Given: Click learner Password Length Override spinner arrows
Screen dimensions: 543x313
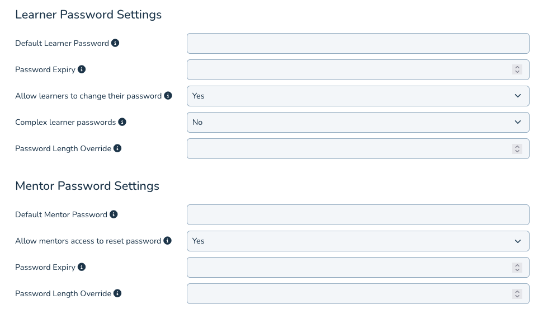Looking at the screenshot, I should pos(517,148).
